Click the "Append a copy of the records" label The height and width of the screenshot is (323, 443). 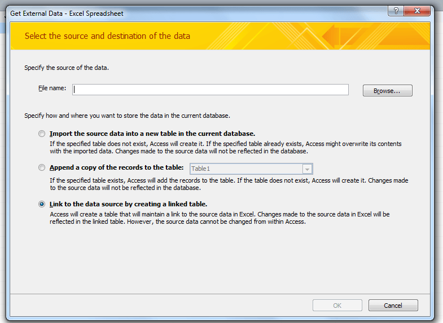[116, 167]
